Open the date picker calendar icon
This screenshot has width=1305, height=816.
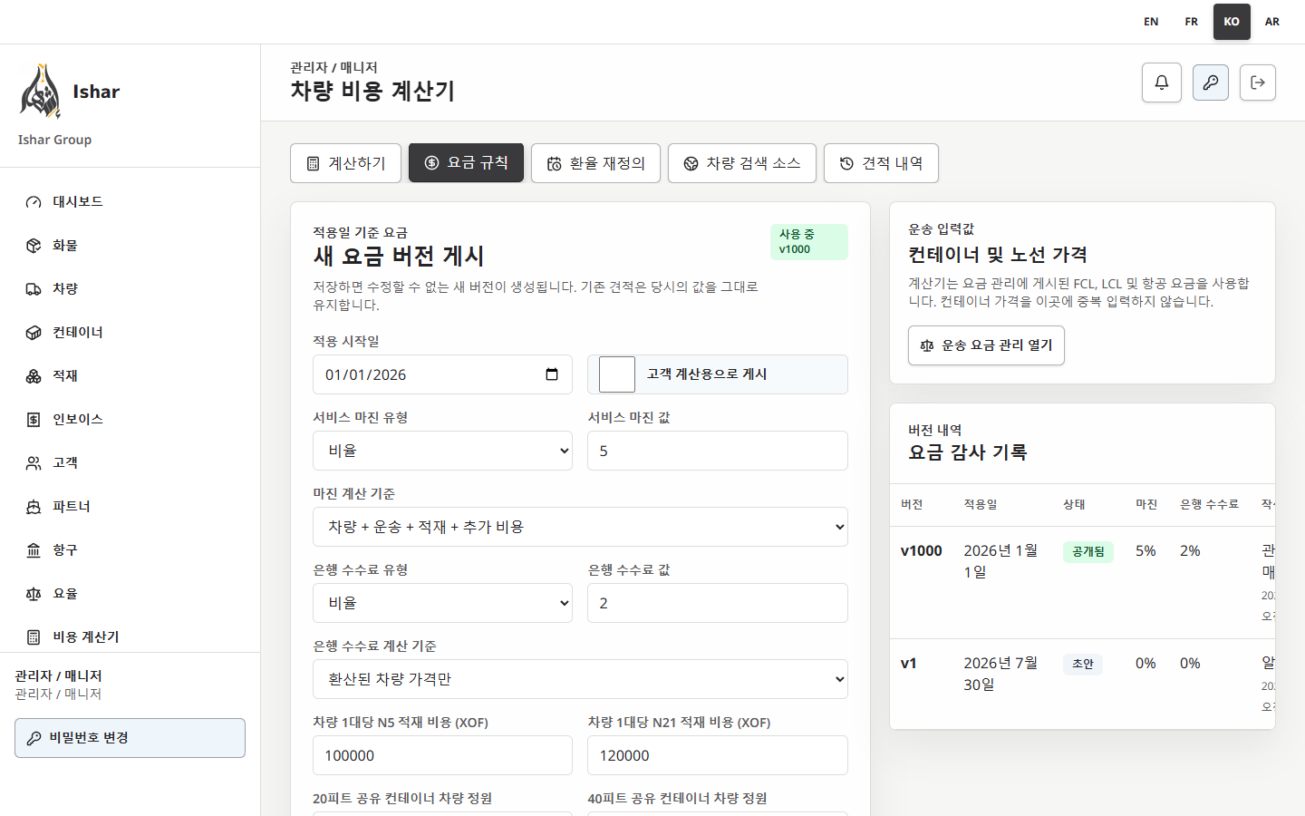click(552, 374)
